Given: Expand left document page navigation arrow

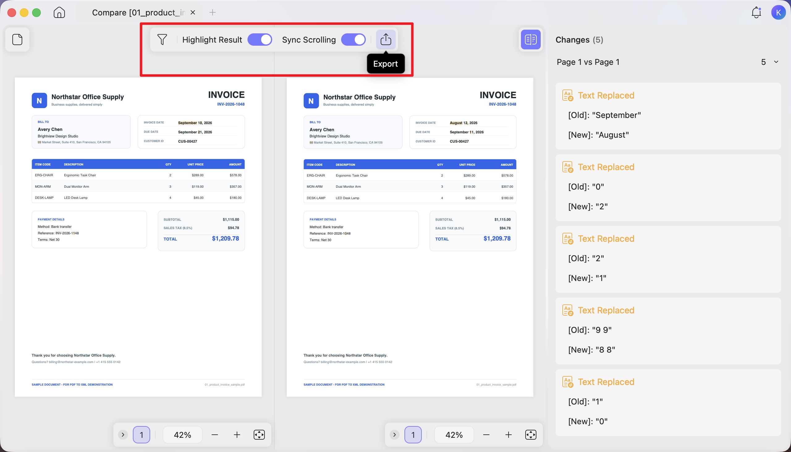Looking at the screenshot, I should (x=123, y=435).
